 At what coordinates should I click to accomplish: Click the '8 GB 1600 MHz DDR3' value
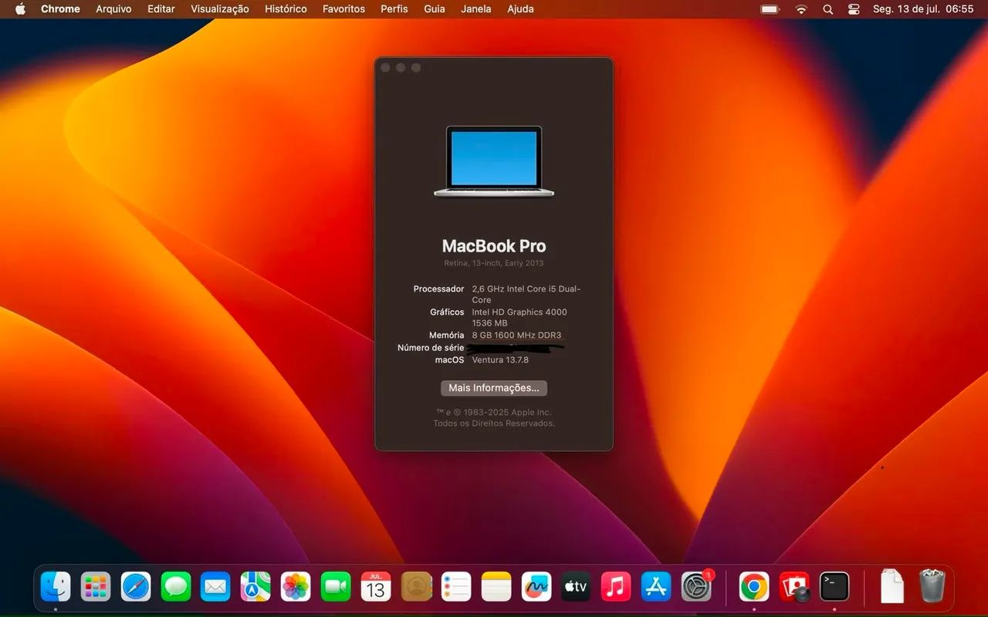click(x=516, y=335)
